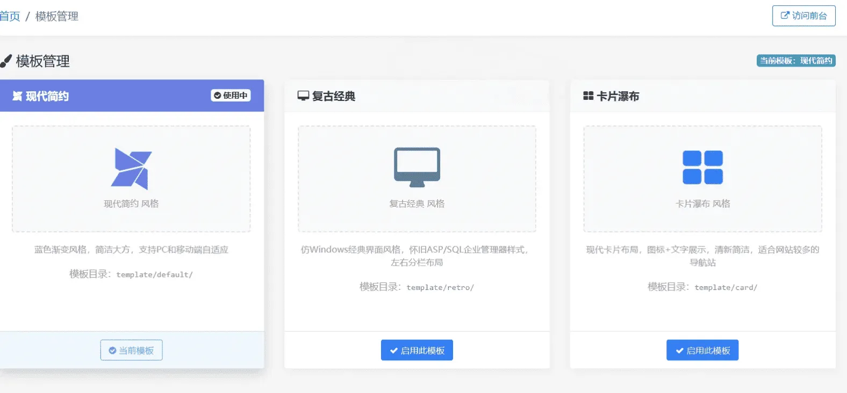847x393 pixels.
Task: Open the 首页 breadcrumb link
Action: coord(10,16)
